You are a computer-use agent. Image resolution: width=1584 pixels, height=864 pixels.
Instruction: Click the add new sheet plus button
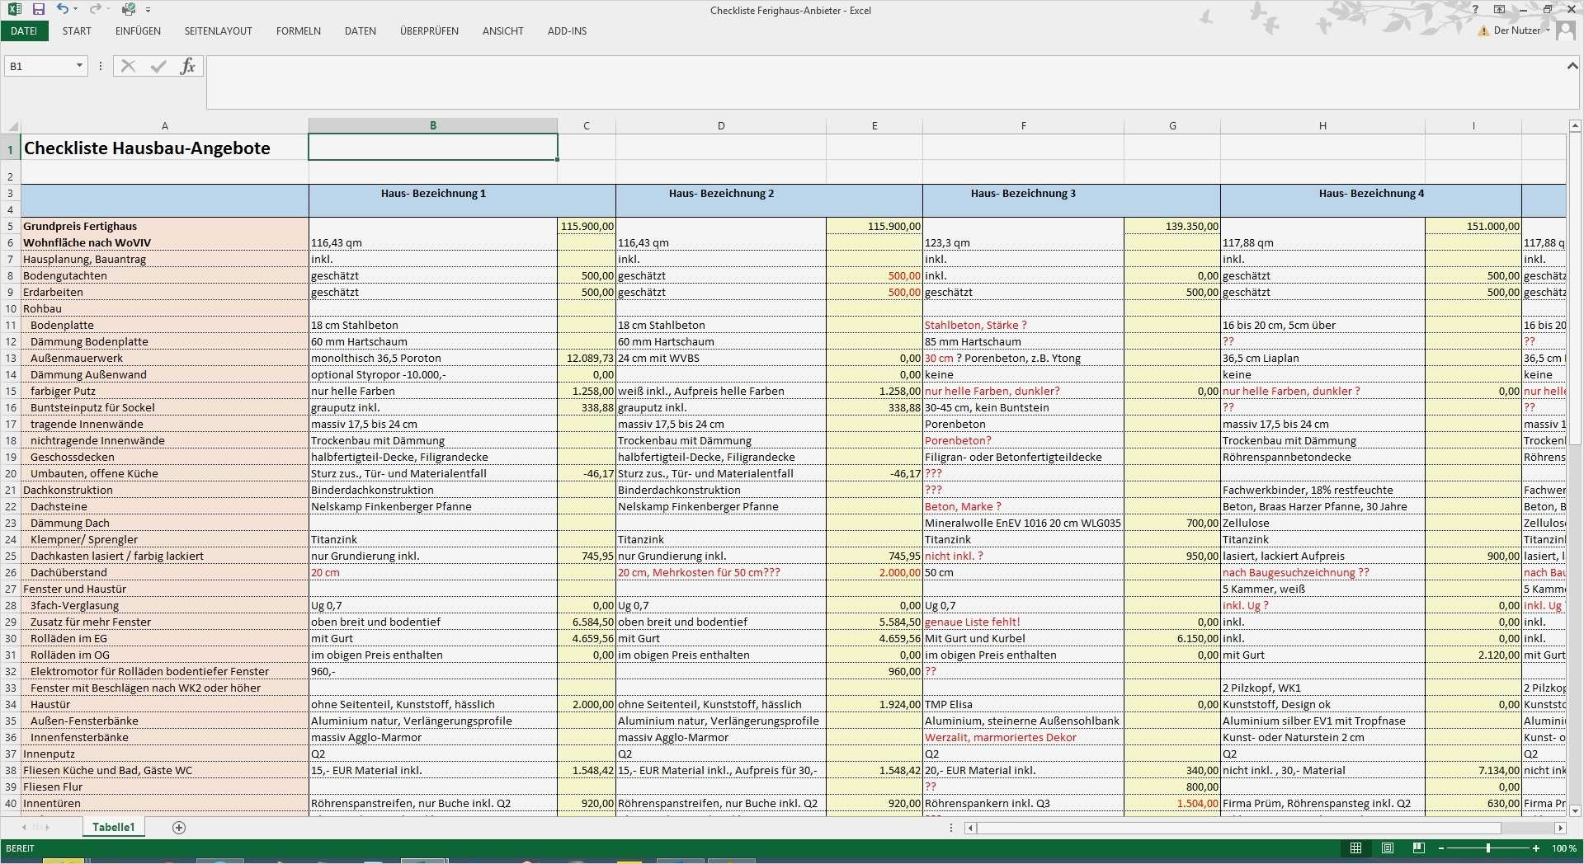point(179,827)
